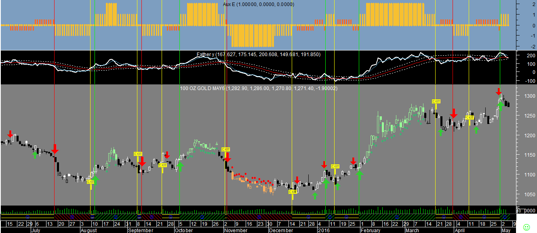Select the yellow EXIT marker in early August
The width and height of the screenshot is (537, 233).
91,182
